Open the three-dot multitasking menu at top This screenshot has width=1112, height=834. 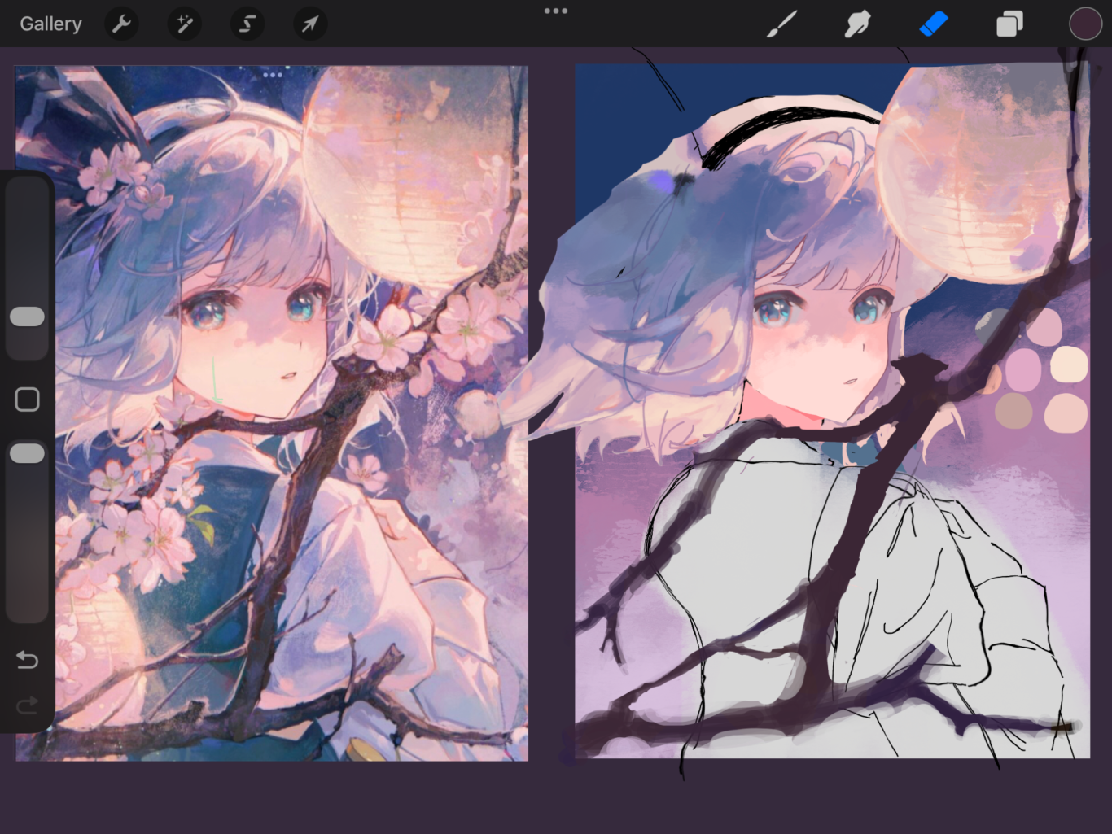pyautogui.click(x=556, y=11)
